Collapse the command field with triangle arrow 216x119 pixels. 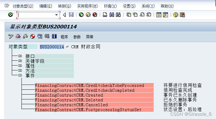pos(64,15)
